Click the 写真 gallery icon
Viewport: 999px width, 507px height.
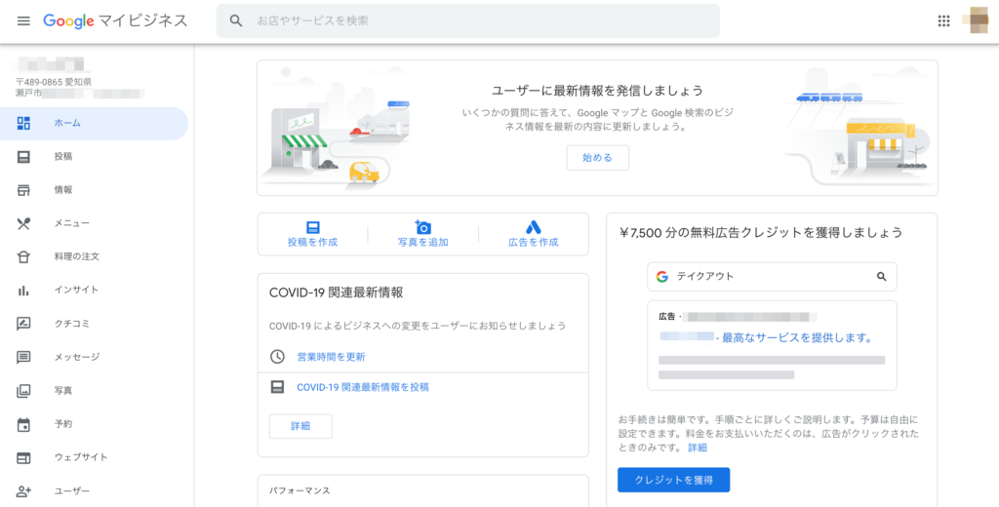(x=23, y=390)
